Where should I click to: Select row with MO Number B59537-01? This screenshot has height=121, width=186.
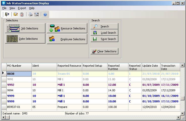click(19, 107)
